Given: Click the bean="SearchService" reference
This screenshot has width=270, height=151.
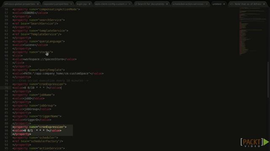Looking at the screenshot, I should tap(38, 23).
